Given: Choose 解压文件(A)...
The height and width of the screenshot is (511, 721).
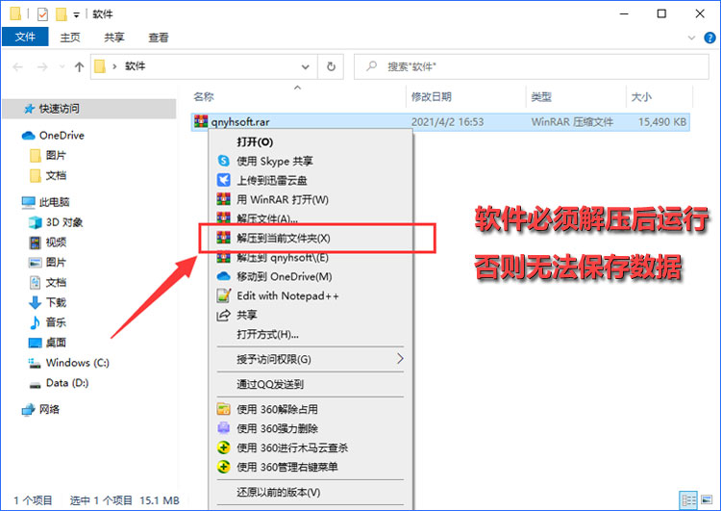Looking at the screenshot, I should [x=311, y=218].
